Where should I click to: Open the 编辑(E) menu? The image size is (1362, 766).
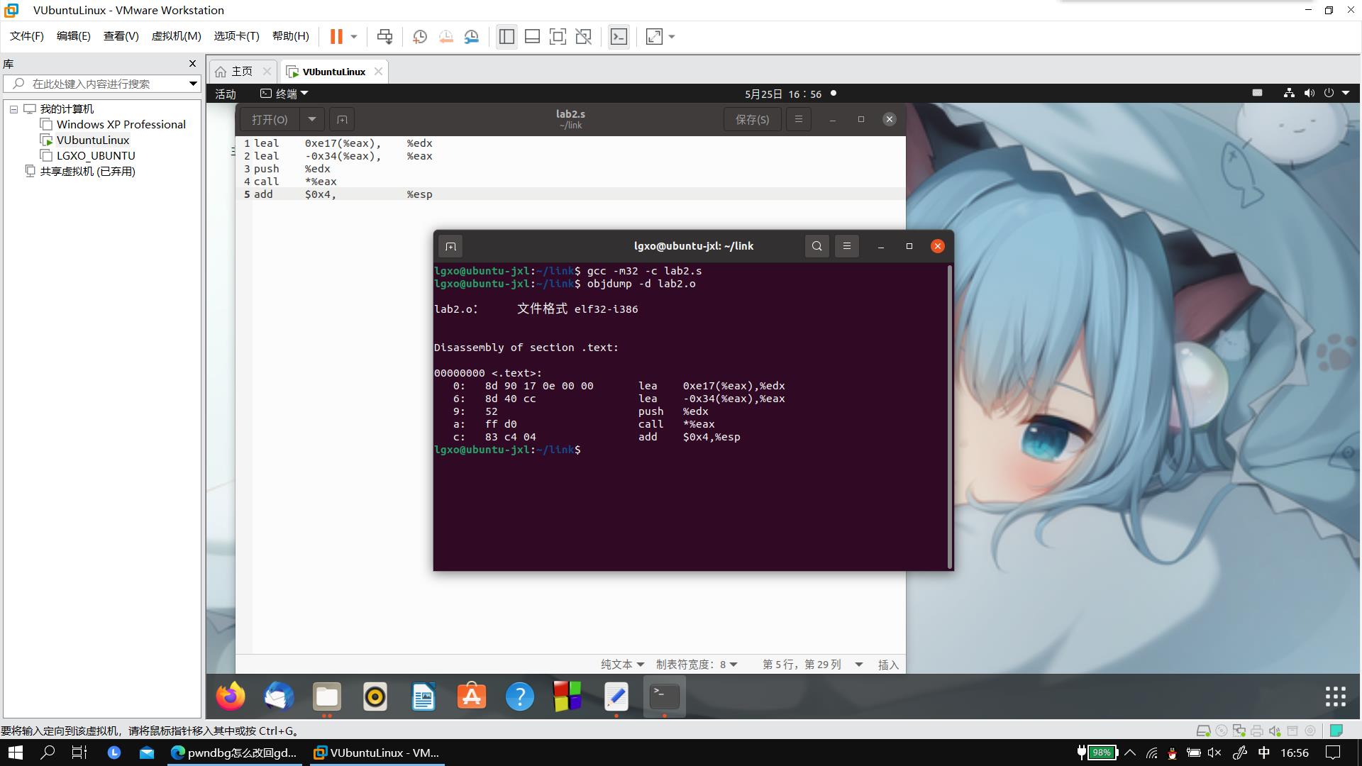pos(74,36)
